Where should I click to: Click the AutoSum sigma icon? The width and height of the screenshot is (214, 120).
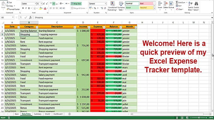(x=177, y=3)
